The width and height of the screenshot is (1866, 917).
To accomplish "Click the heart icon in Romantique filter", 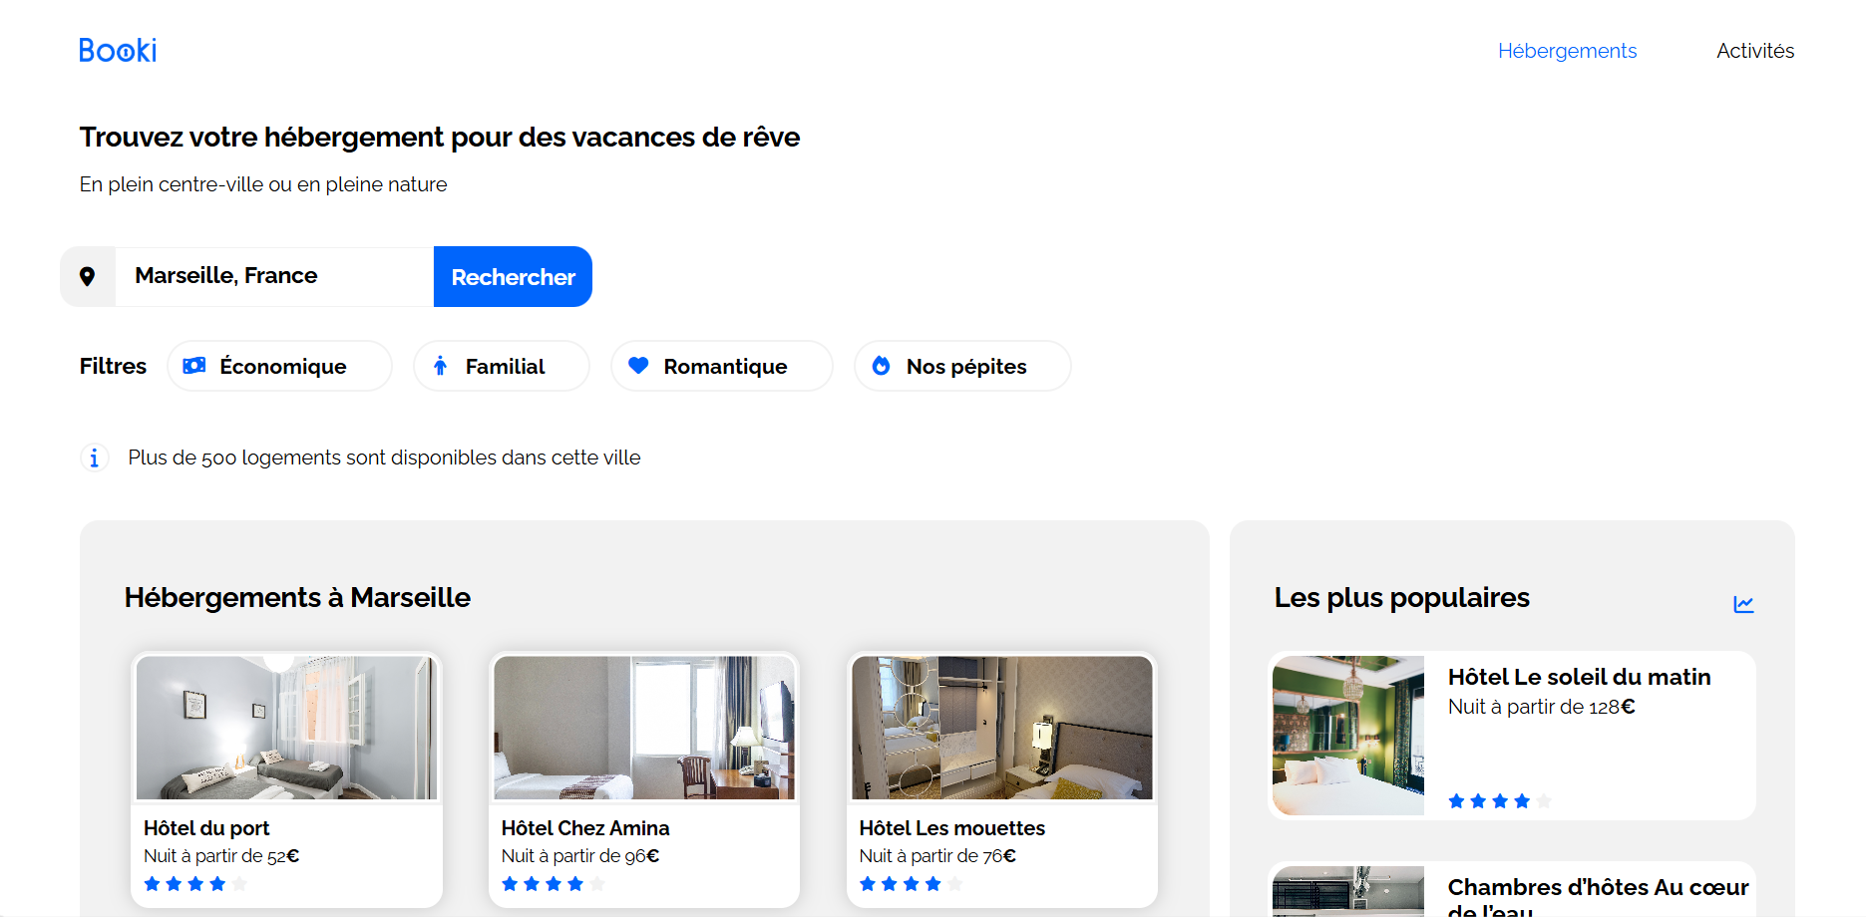I will (x=638, y=366).
